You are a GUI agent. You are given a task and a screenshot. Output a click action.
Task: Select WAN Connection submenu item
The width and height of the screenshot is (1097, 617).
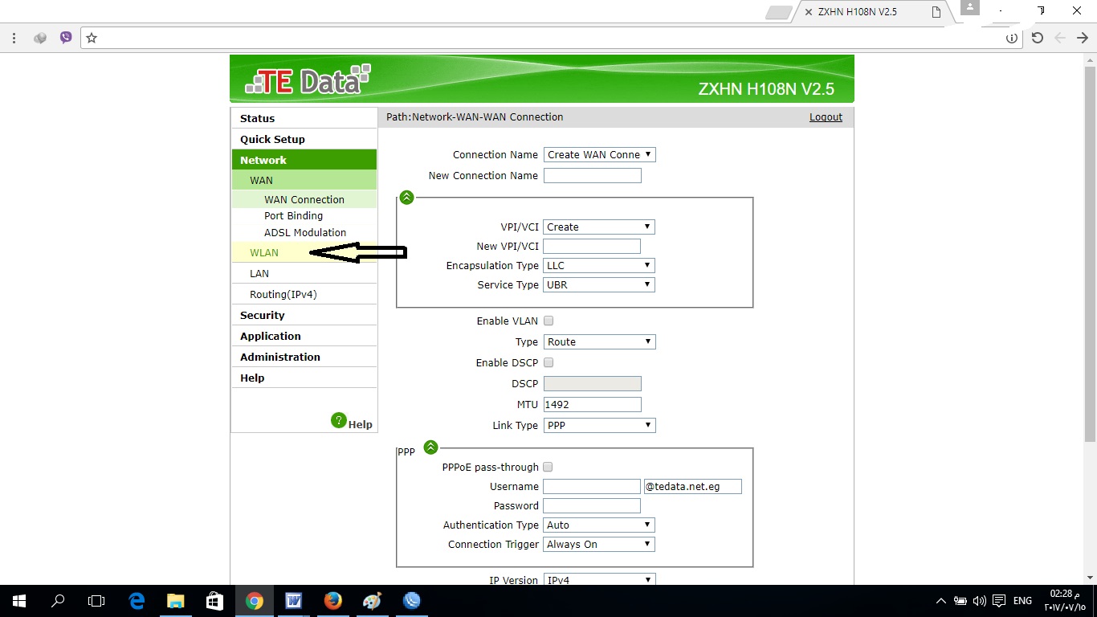[304, 199]
